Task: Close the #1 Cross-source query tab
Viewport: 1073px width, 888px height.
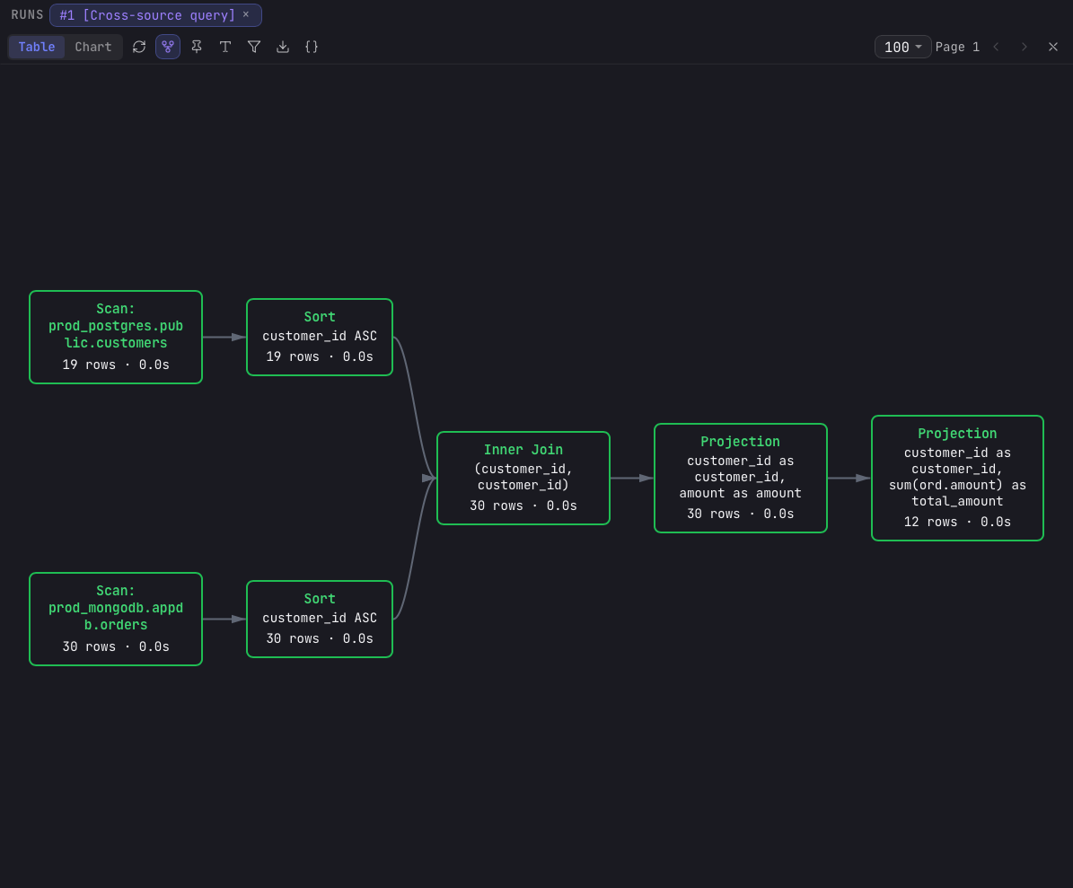Action: [246, 14]
